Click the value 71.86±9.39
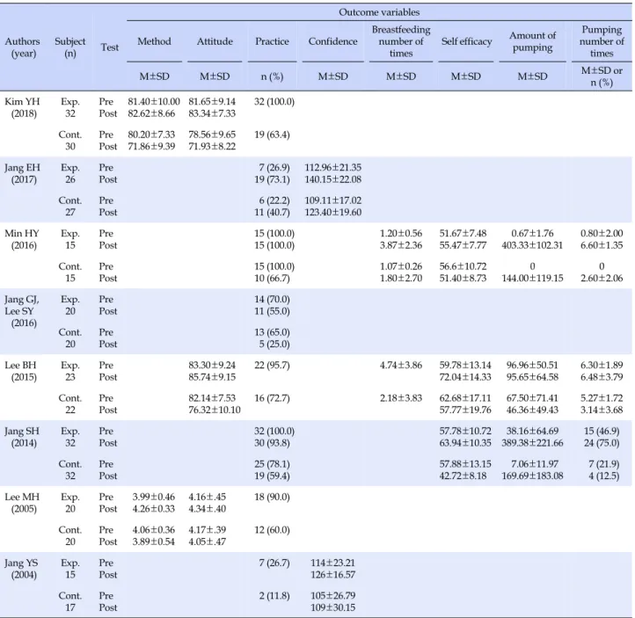635x618 pixels. click(x=151, y=147)
